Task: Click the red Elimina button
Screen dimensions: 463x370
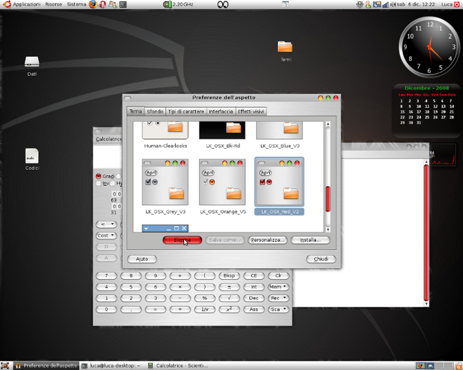Action: [182, 240]
